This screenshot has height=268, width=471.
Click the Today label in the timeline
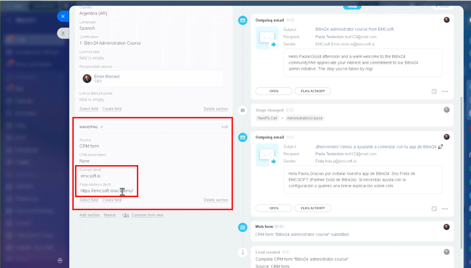pos(352,7)
